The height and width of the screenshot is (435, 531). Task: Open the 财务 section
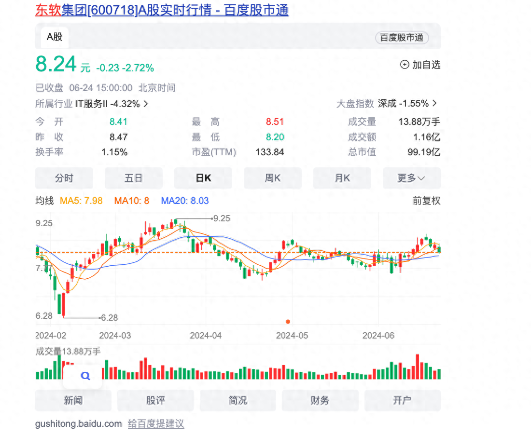pyautogui.click(x=320, y=400)
